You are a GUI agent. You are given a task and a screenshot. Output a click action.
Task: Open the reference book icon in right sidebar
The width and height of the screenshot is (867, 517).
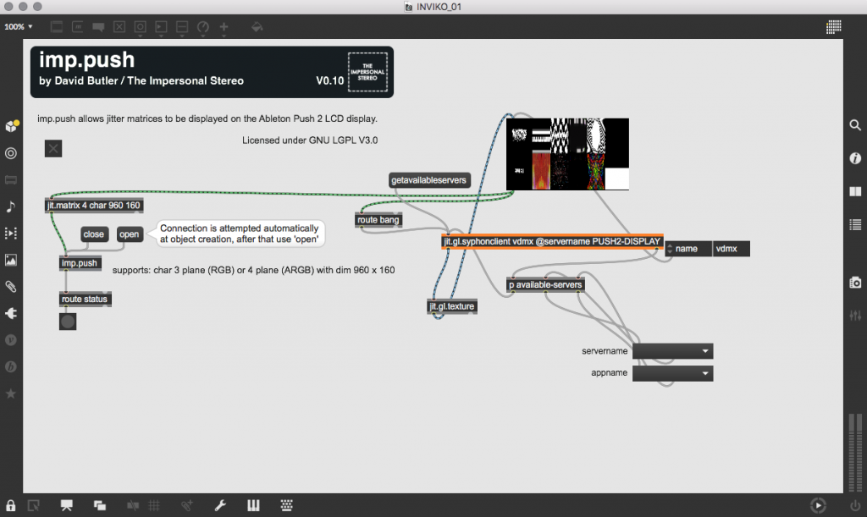point(855,192)
